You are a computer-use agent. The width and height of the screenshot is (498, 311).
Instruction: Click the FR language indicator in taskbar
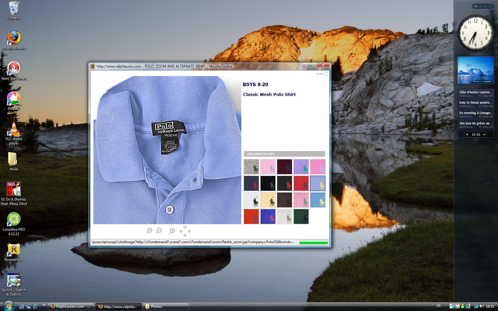439,306
